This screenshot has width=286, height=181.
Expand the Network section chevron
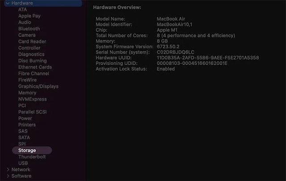click(x=8, y=169)
